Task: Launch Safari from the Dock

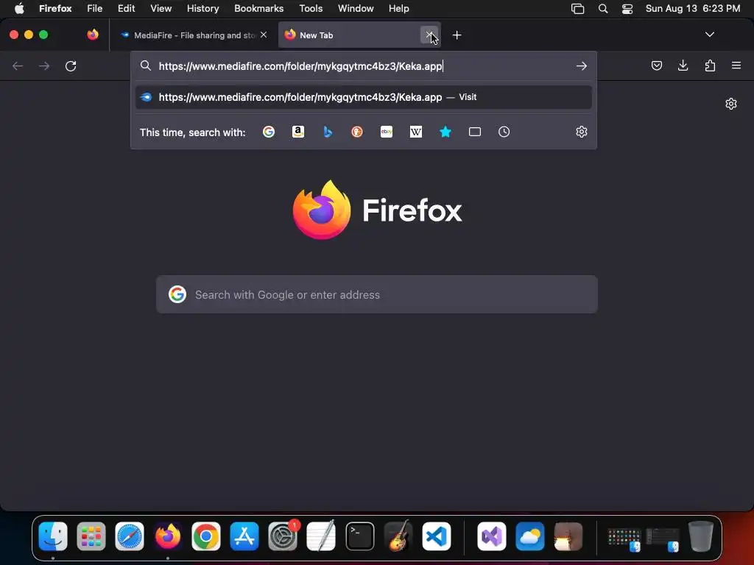Action: click(x=130, y=536)
